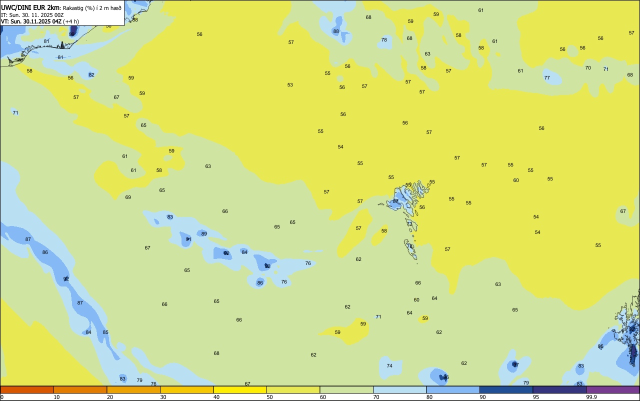
Task: Click the humidity value 69 on the map
Action: coord(128,197)
